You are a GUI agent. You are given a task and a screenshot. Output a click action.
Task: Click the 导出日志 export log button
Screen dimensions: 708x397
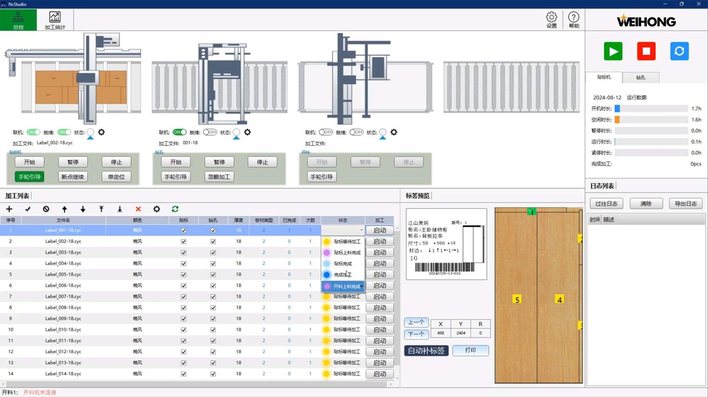point(686,204)
